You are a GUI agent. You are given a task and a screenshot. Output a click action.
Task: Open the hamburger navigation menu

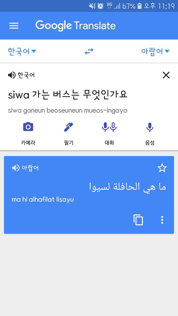[x=14, y=26]
